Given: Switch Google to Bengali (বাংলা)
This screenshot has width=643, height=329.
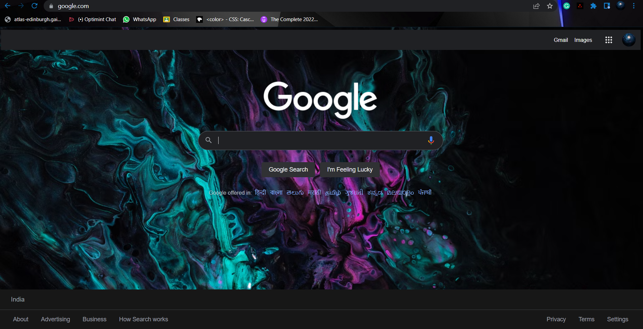Looking at the screenshot, I should [276, 192].
